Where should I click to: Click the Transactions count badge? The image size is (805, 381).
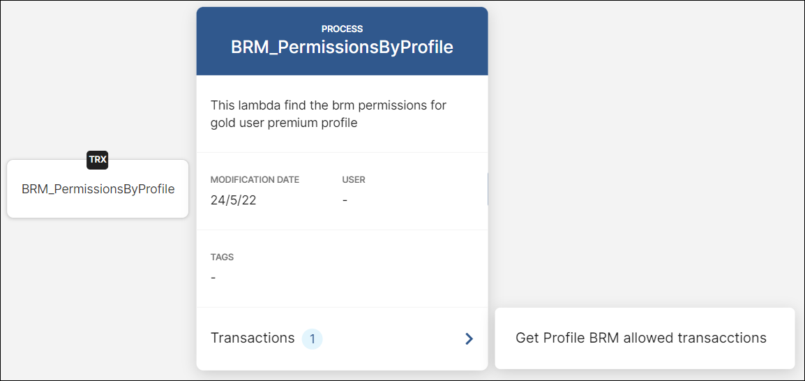pyautogui.click(x=313, y=339)
